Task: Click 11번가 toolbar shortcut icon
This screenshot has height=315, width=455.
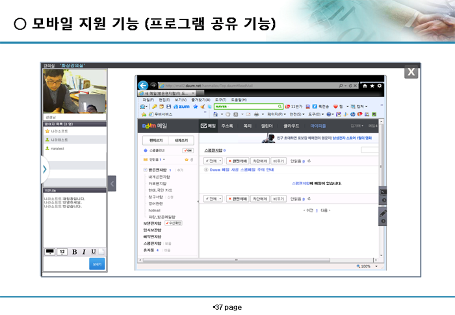Action: tap(287, 107)
